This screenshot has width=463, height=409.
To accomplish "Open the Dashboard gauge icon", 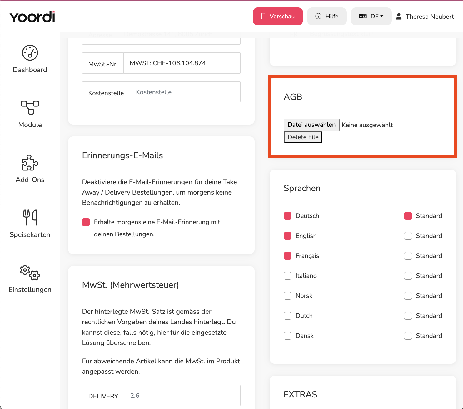I will 30,53.
